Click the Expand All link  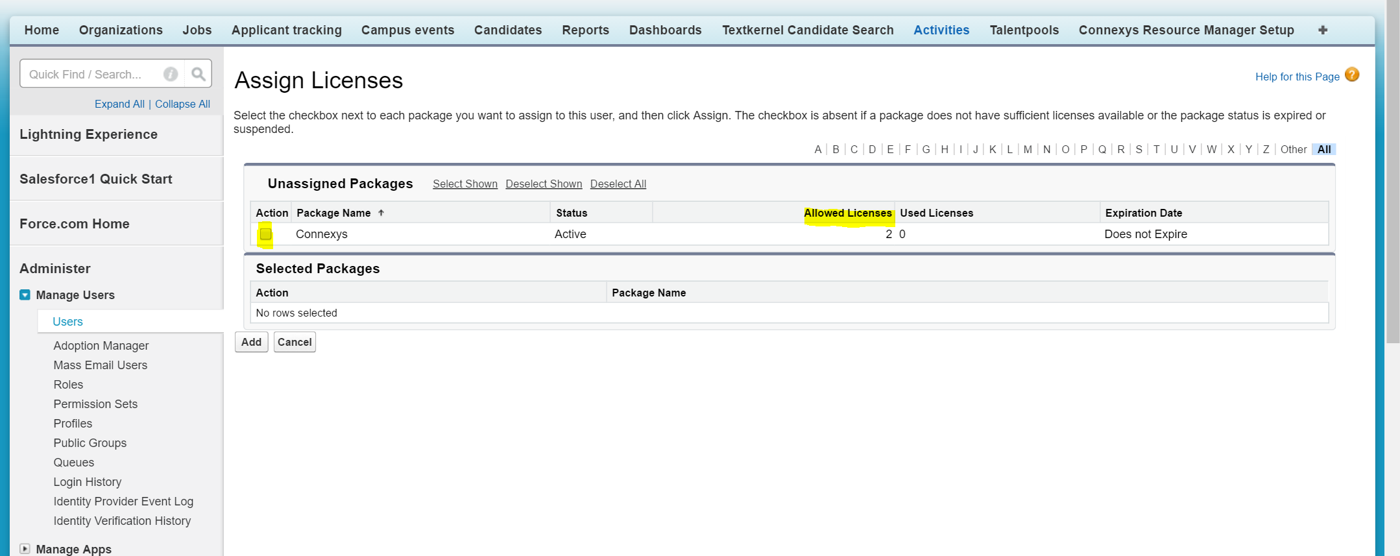click(119, 104)
